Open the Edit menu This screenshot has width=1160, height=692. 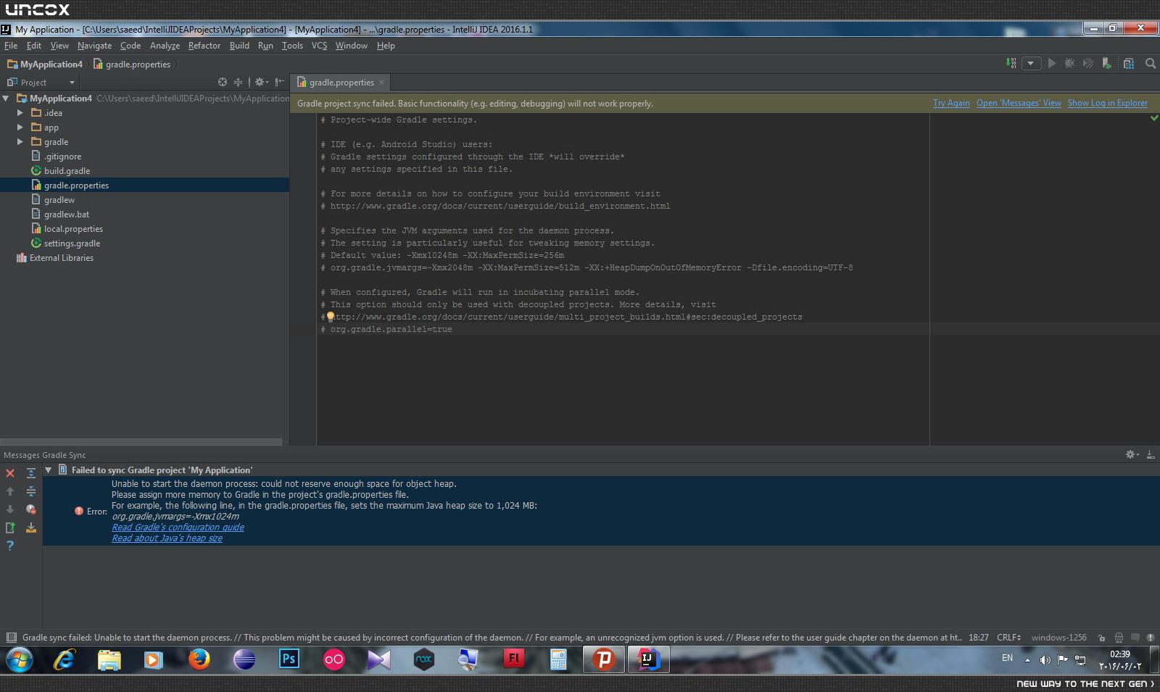(x=34, y=45)
